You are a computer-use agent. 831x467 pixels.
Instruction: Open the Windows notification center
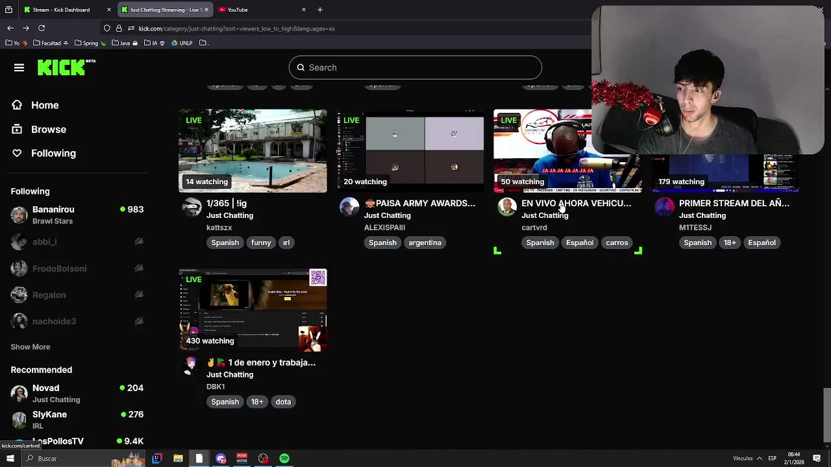click(x=817, y=459)
